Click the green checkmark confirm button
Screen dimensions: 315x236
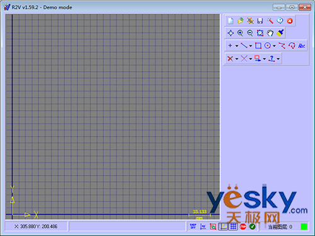click(253, 227)
